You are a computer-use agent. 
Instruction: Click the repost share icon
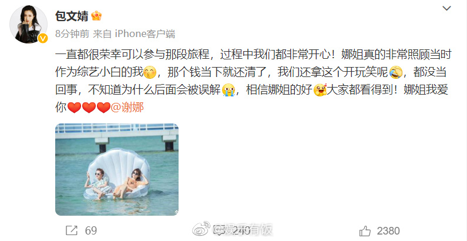(72, 230)
